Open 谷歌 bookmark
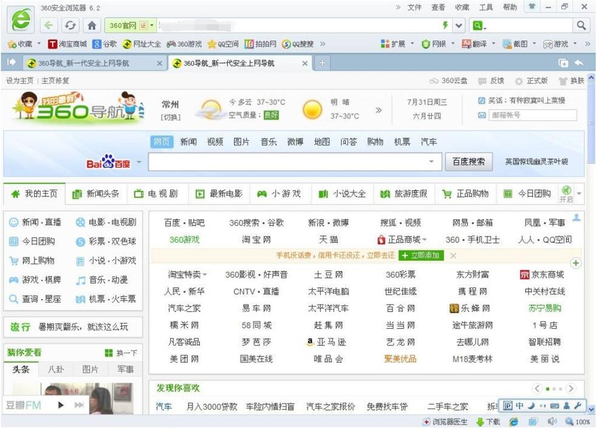 [x=104, y=44]
